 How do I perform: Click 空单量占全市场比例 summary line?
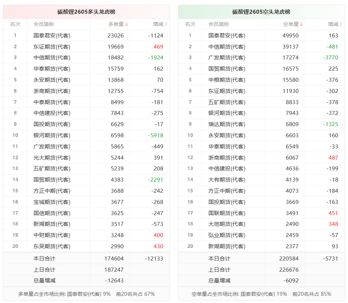[x=261, y=294]
